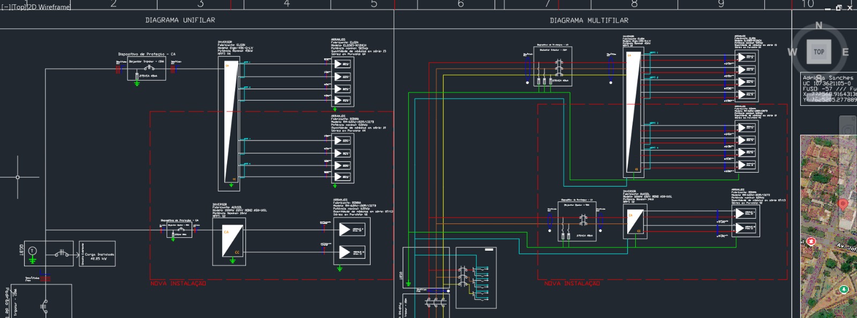Select the small AUXSOL inverter symbol in the unifilar diagram
This screenshot has height=318, width=857.
(232, 241)
